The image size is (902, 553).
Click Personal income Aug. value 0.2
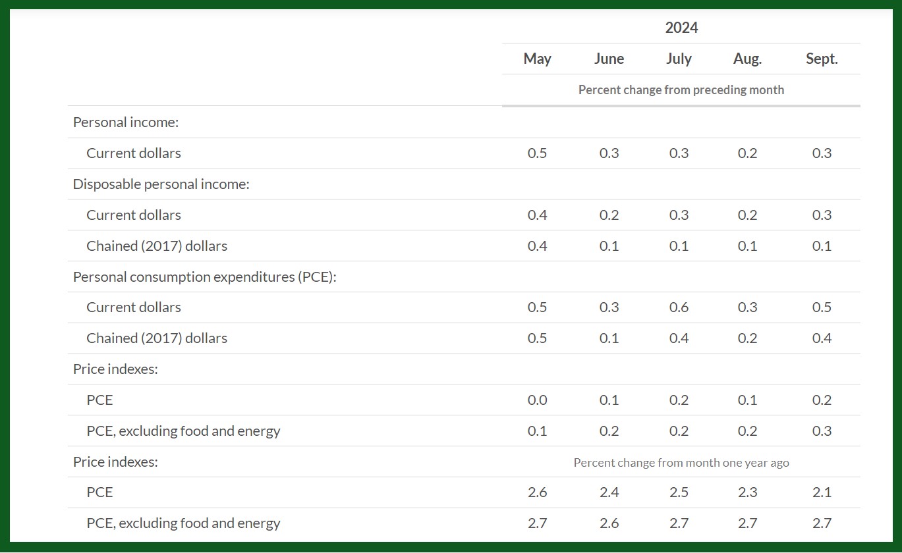pos(747,153)
